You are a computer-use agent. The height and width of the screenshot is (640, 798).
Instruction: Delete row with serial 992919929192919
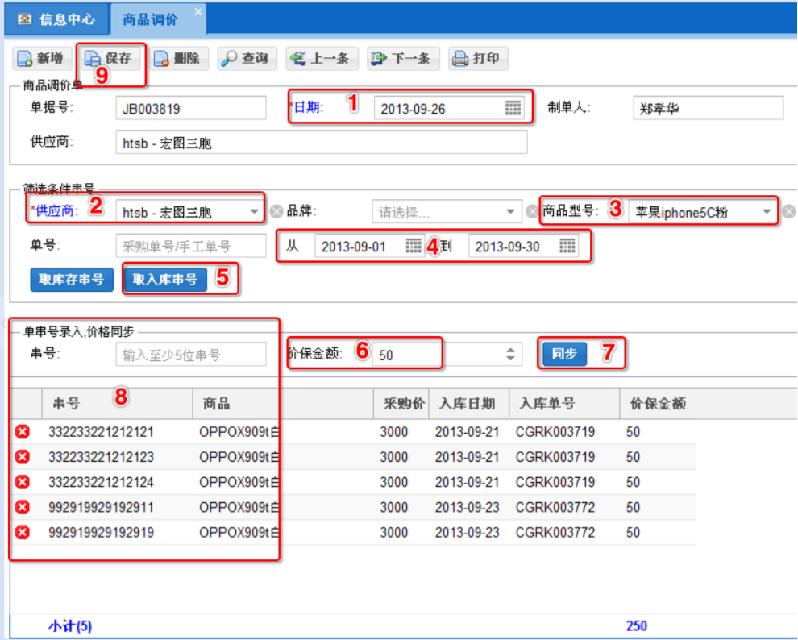(23, 533)
